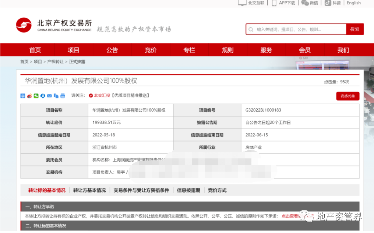This screenshot has width=374, height=233.
Task: Click the page title 华润置地(杭州)发展有限公司100%股权
Action: pyautogui.click(x=81, y=81)
